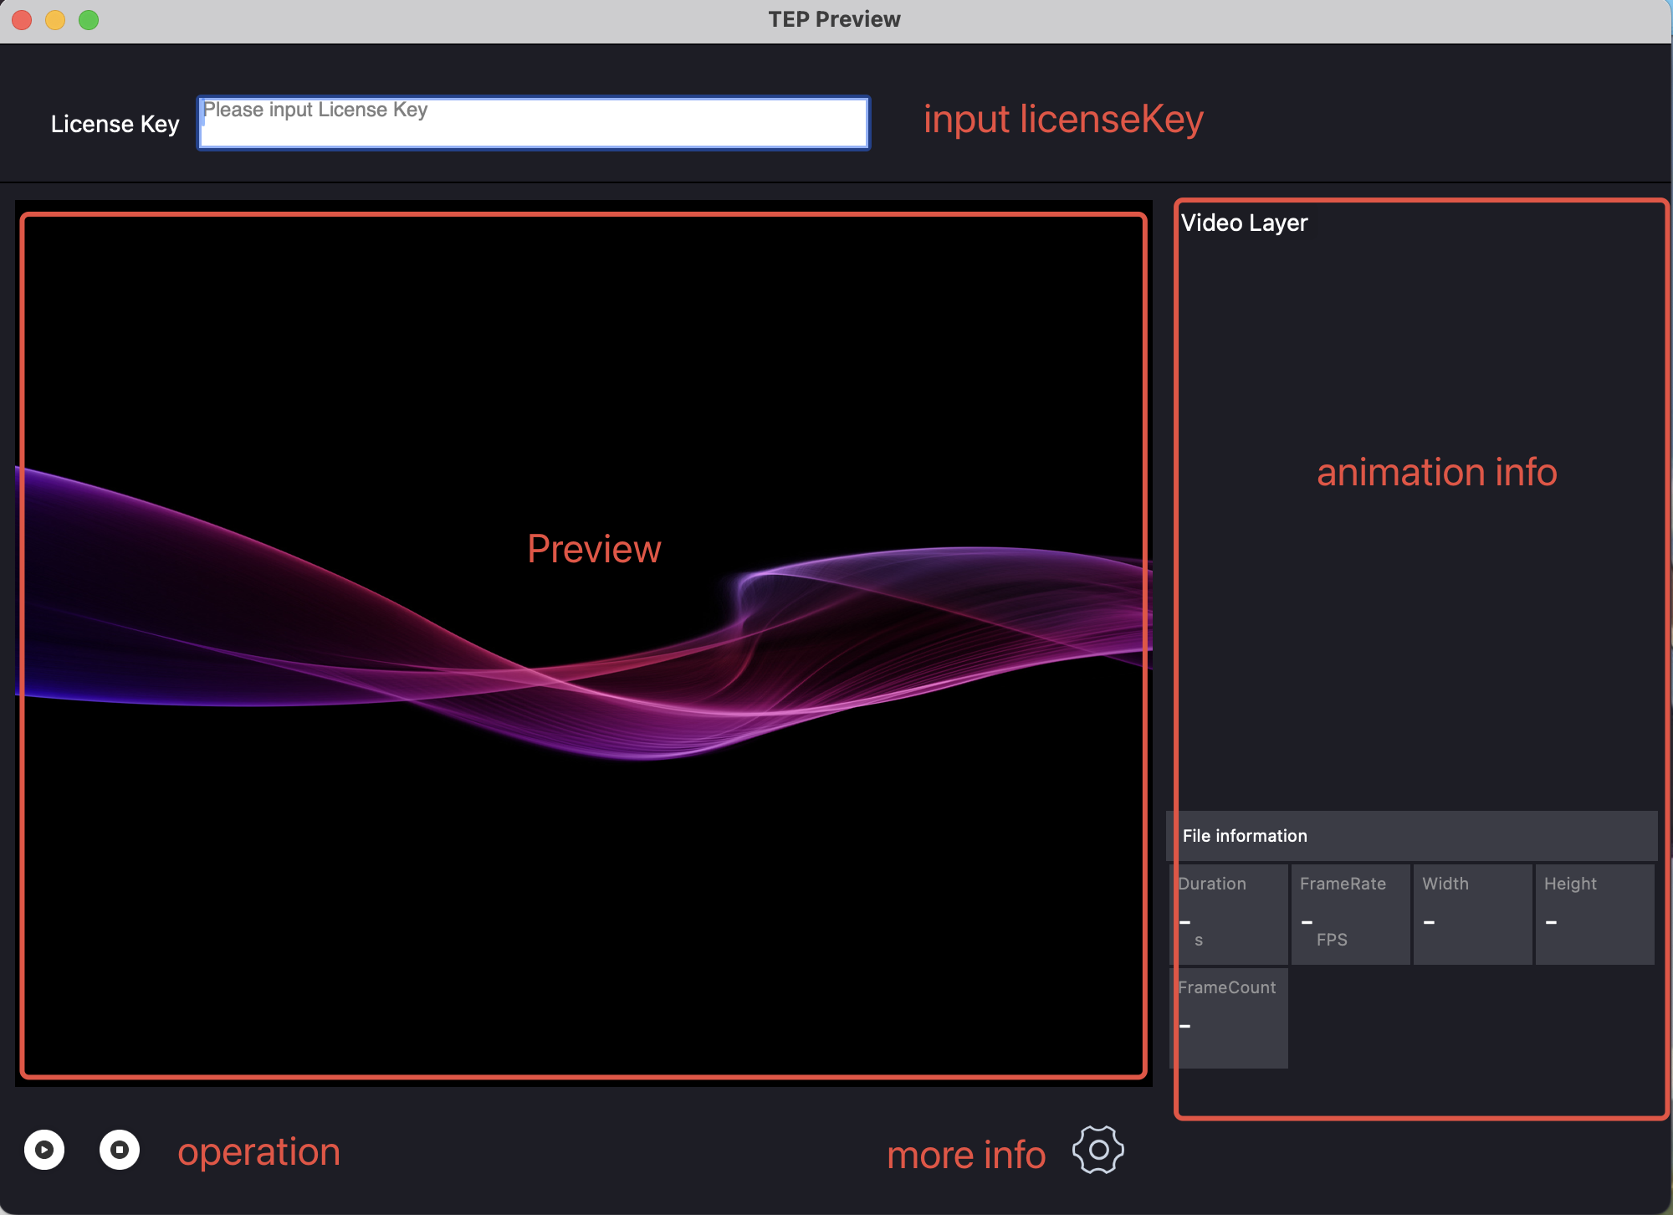Image resolution: width=1673 pixels, height=1215 pixels.
Task: Select the FrameRate info cell
Action: click(x=1350, y=914)
